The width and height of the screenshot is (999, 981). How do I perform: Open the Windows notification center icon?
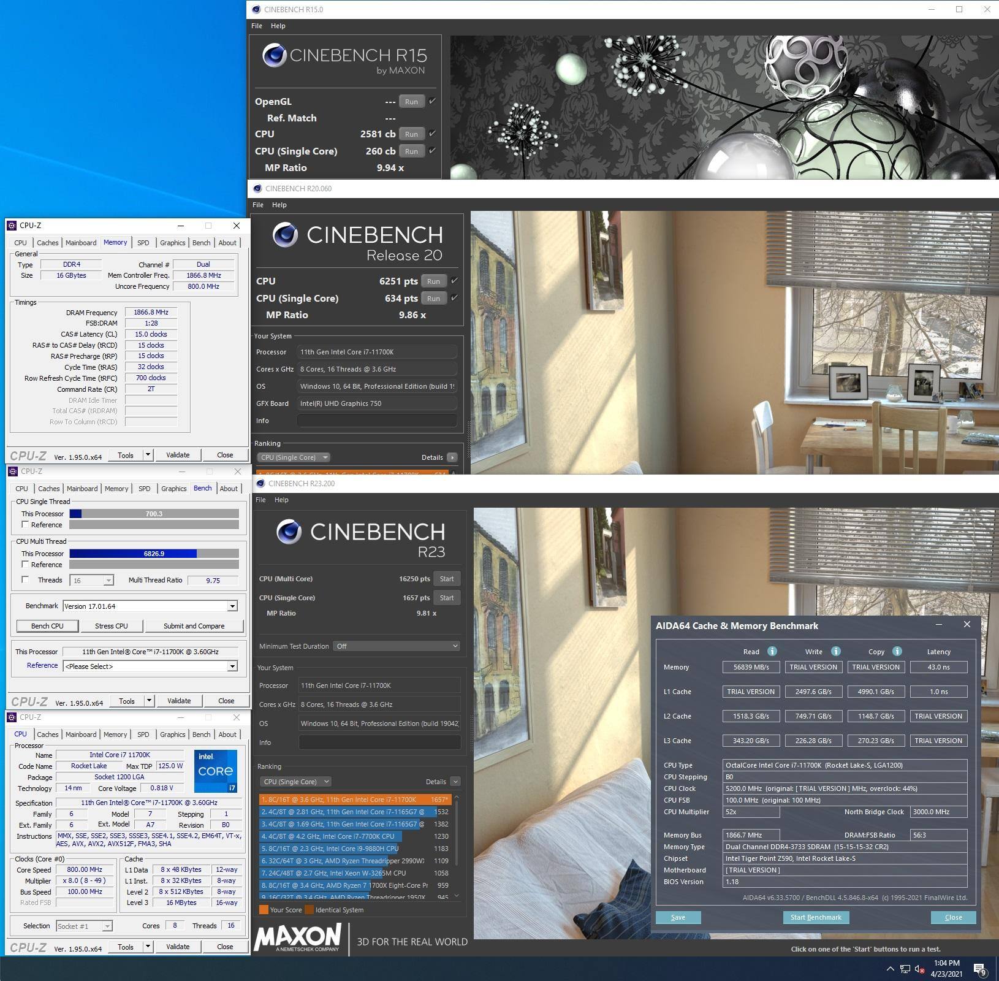tap(979, 969)
